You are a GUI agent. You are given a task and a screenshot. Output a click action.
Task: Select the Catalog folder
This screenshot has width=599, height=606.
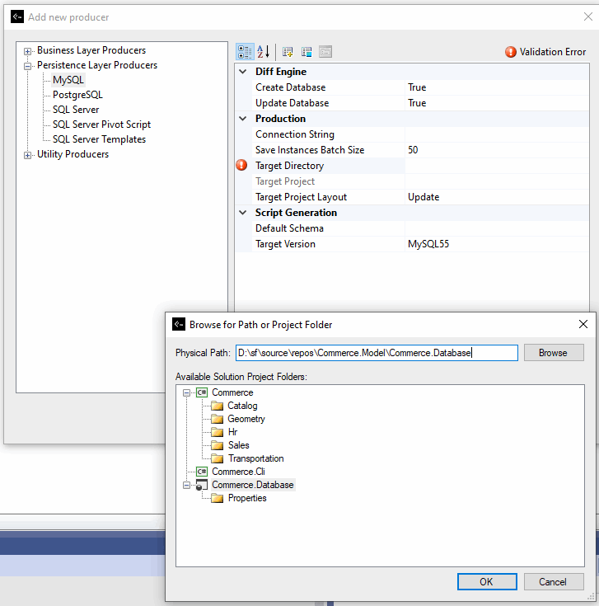(242, 406)
